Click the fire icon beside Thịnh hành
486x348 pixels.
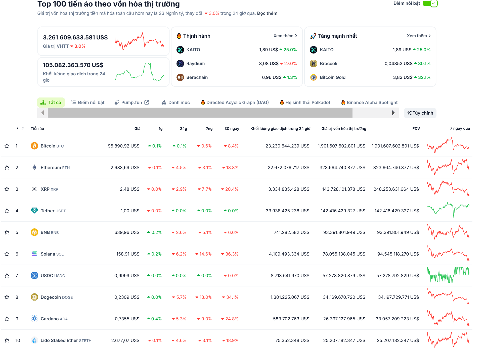179,36
